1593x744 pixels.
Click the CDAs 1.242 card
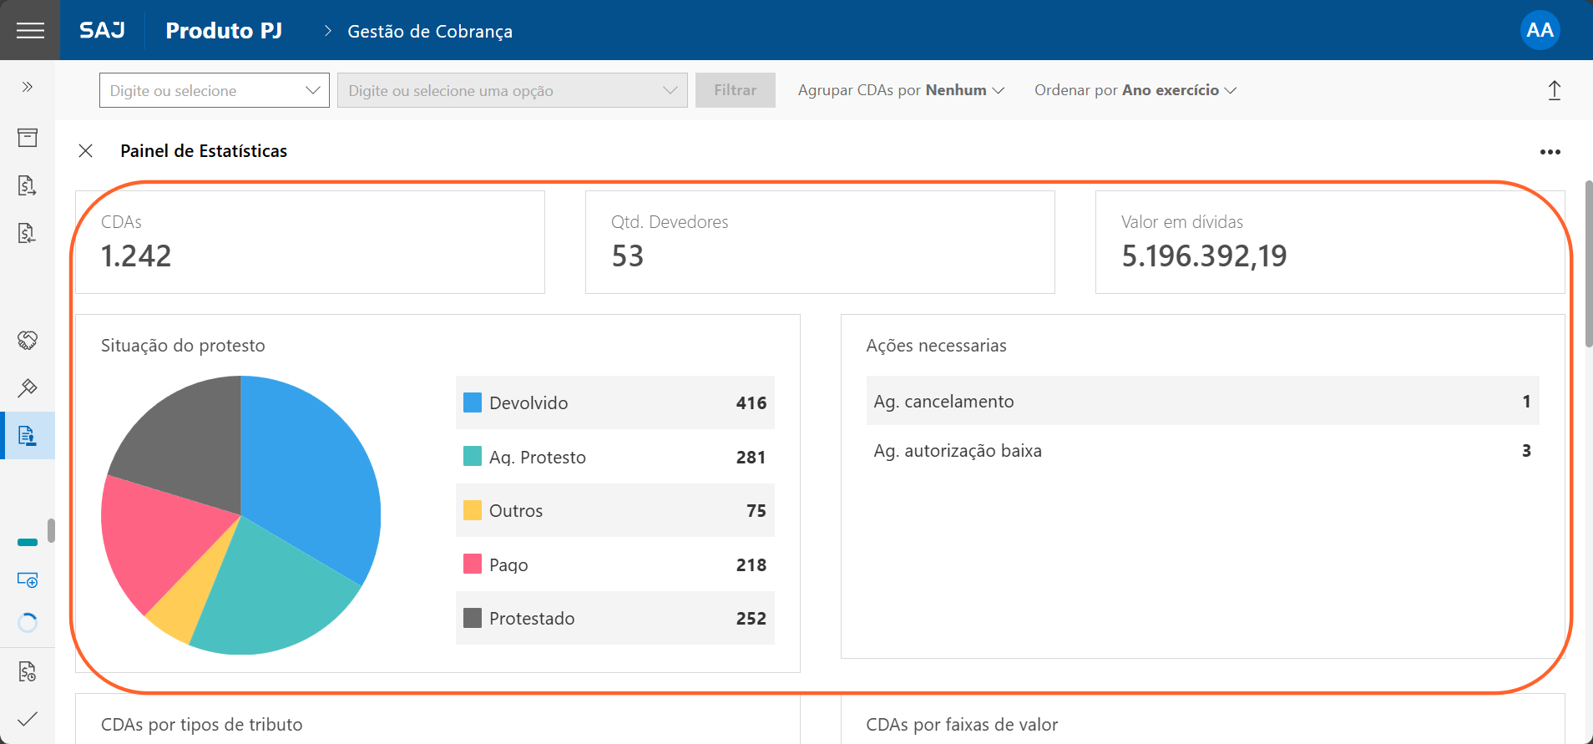point(310,242)
